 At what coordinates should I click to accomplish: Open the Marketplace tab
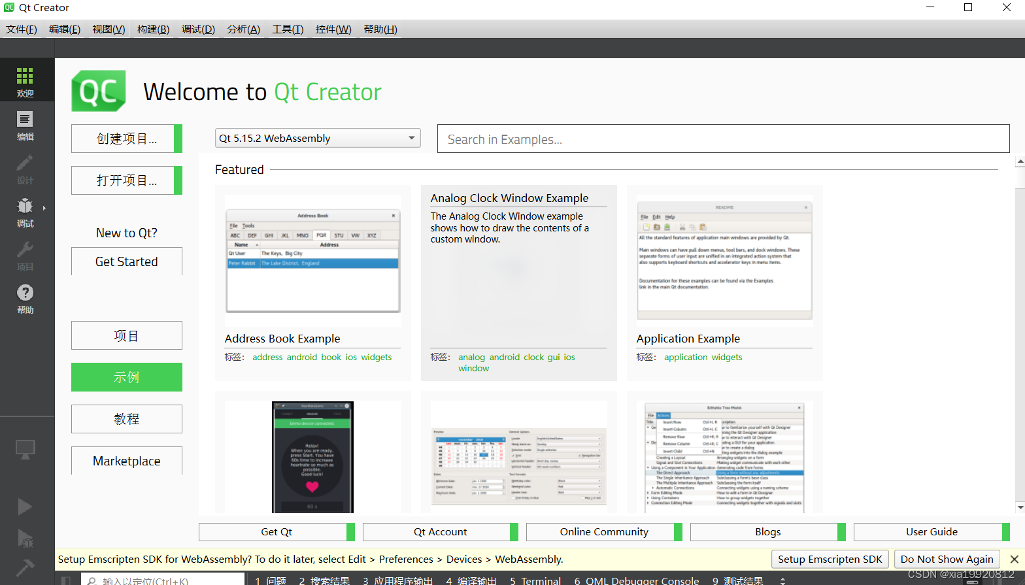[127, 461]
